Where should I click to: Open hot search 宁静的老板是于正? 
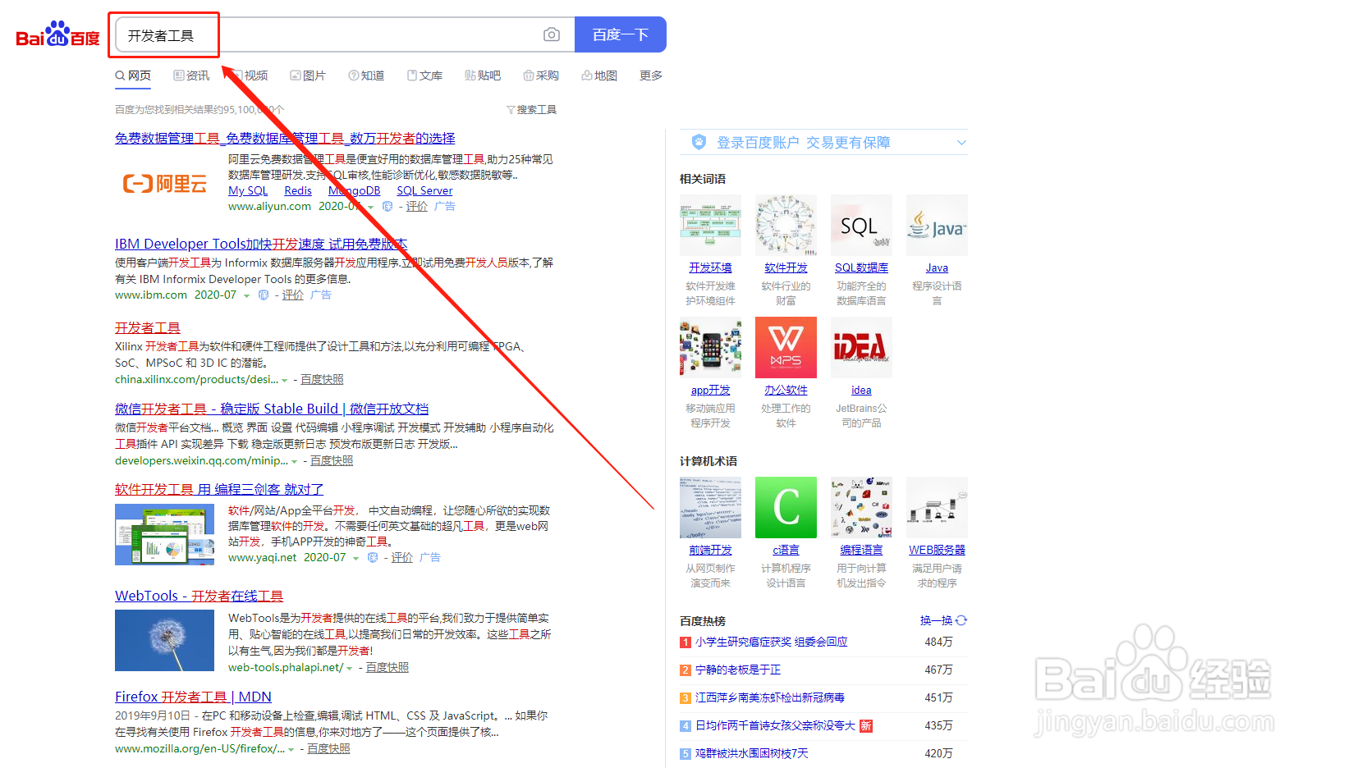[x=738, y=670]
